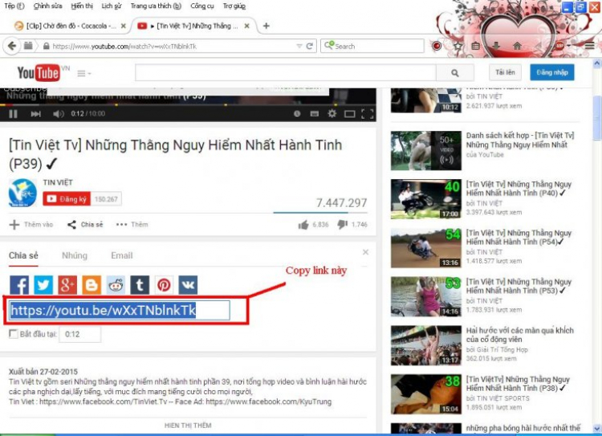This screenshot has height=436, width=602.
Task: Skip to next video
Action: click(x=35, y=114)
